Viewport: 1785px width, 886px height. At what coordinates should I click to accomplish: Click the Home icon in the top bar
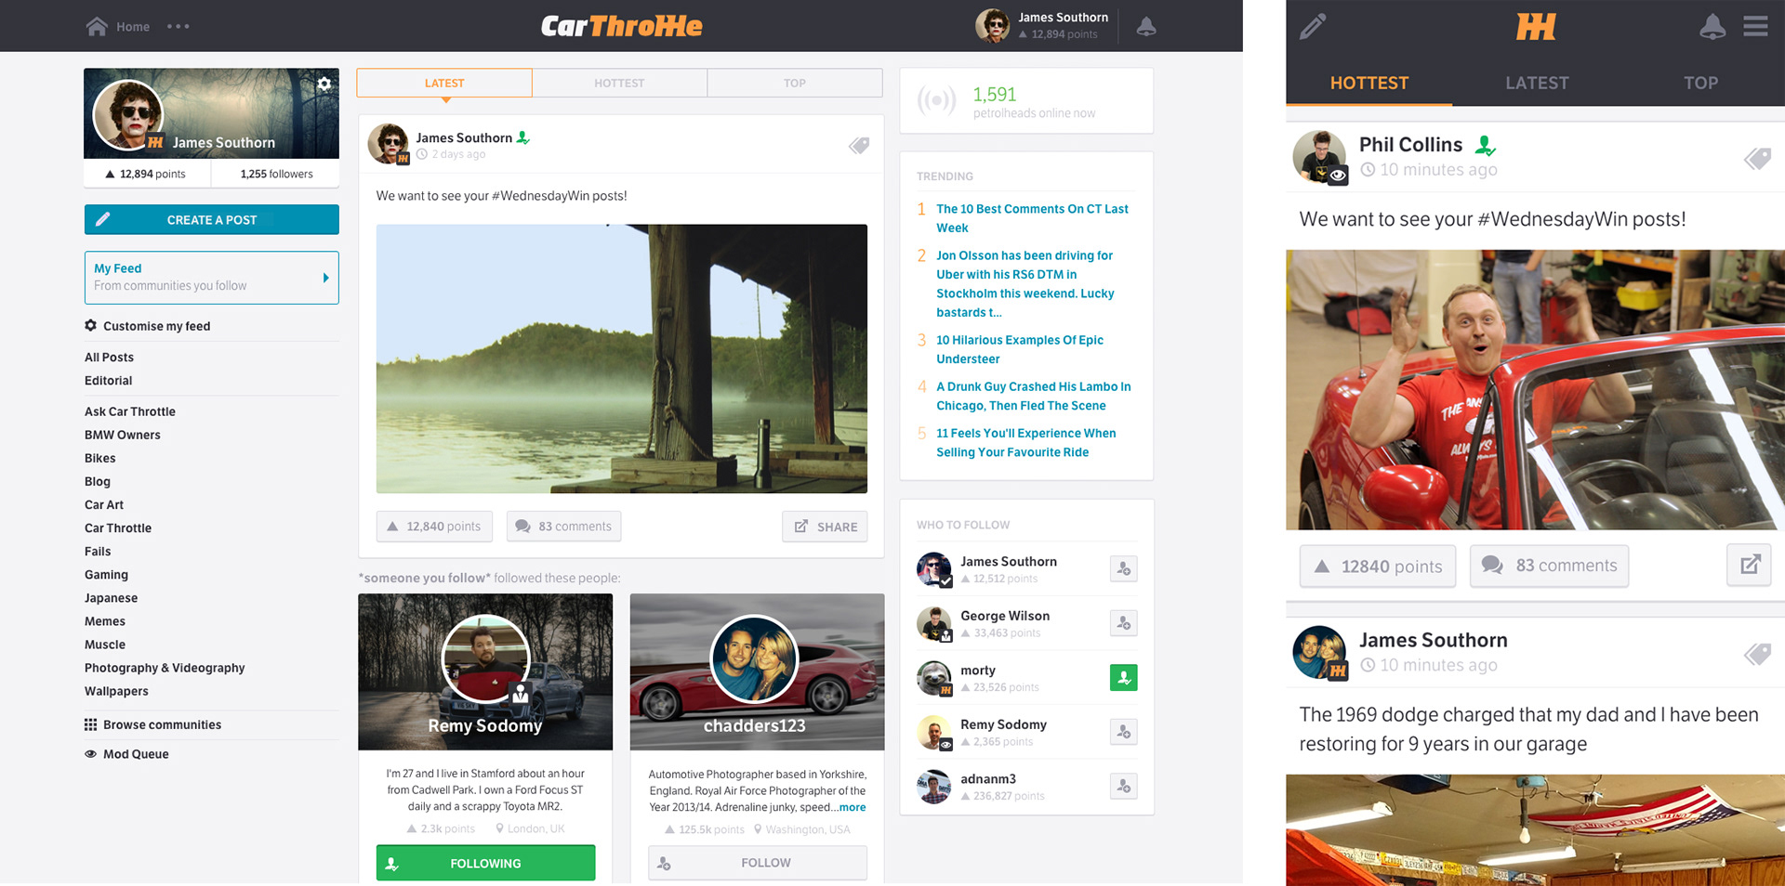pyautogui.click(x=96, y=26)
